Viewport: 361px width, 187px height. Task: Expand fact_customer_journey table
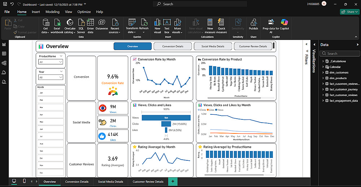point(323,89)
